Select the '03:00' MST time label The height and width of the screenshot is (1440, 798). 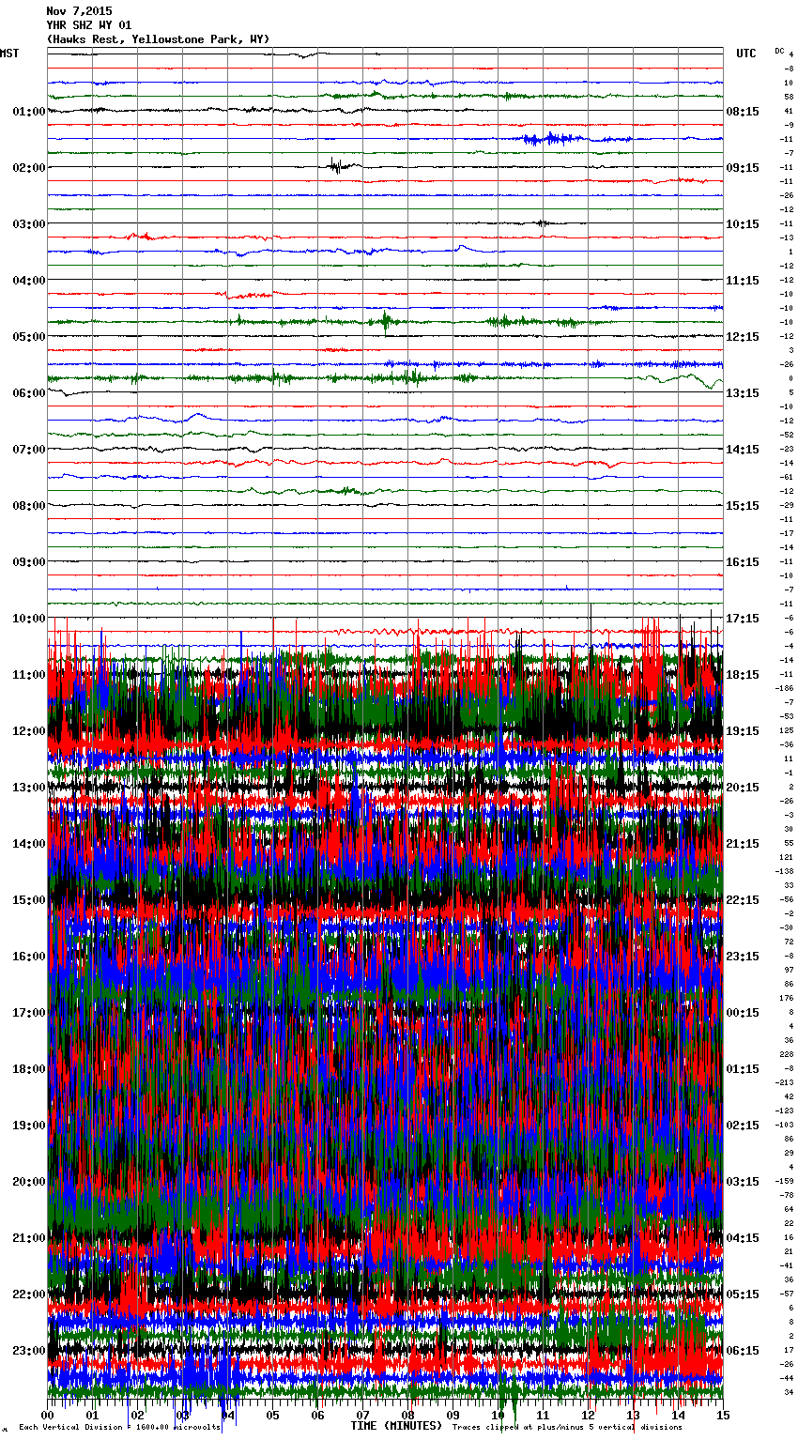pyautogui.click(x=29, y=224)
